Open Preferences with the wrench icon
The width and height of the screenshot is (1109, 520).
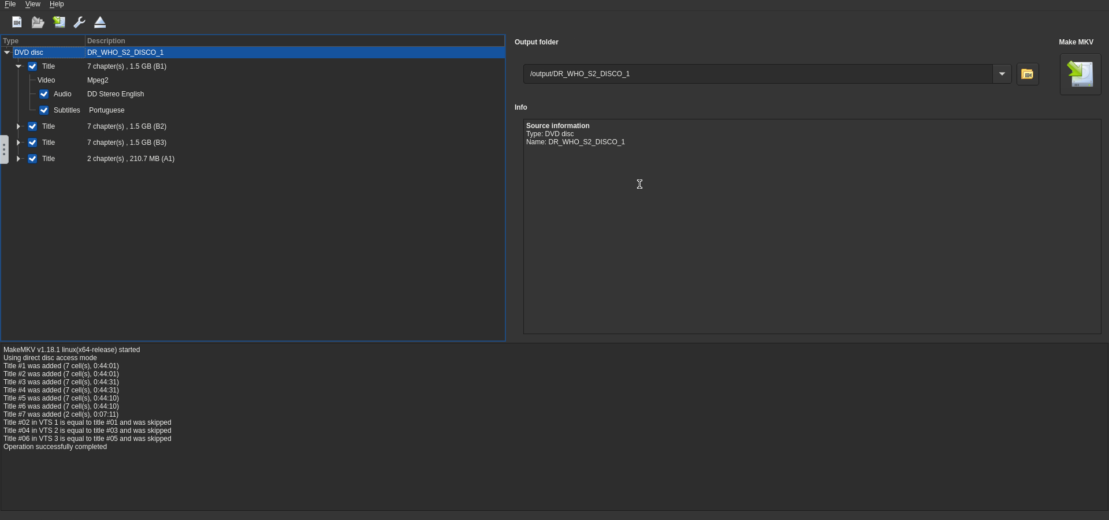(x=80, y=23)
